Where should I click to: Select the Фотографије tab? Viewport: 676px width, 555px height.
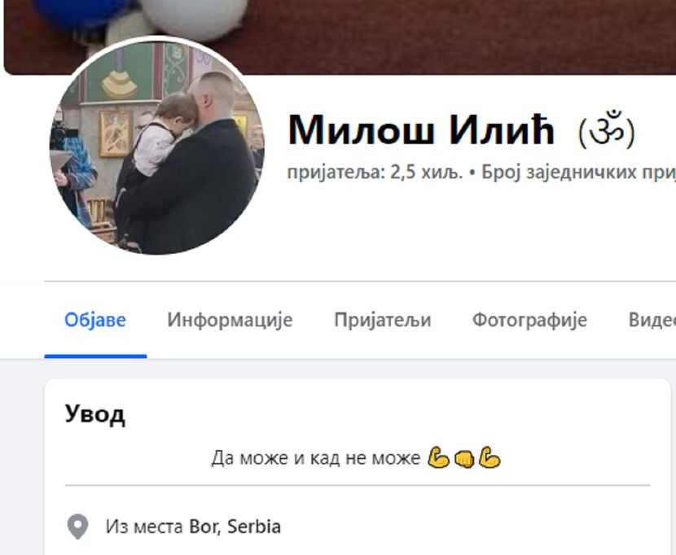pyautogui.click(x=529, y=320)
